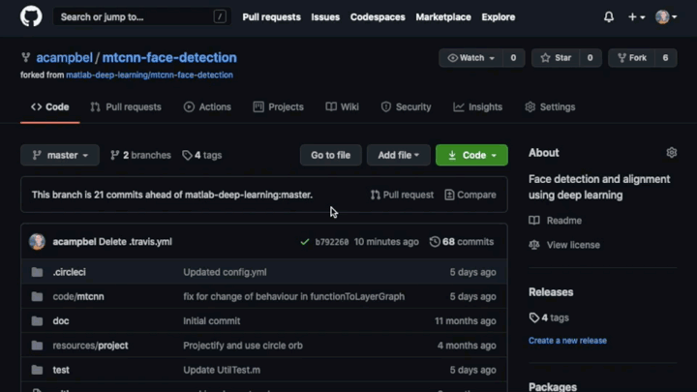Open the green Code dropdown

pyautogui.click(x=471, y=155)
